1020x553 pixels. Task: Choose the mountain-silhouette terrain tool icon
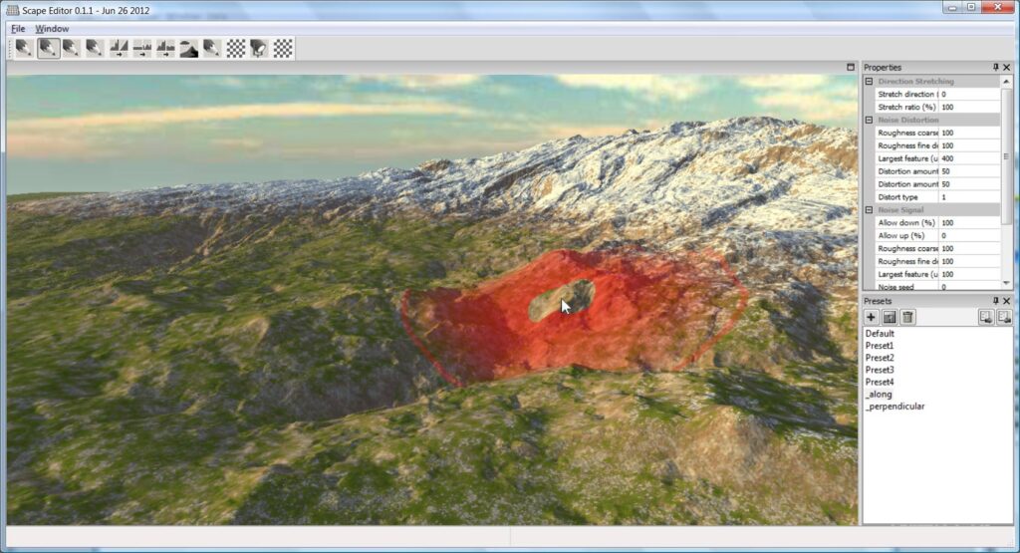[188, 48]
